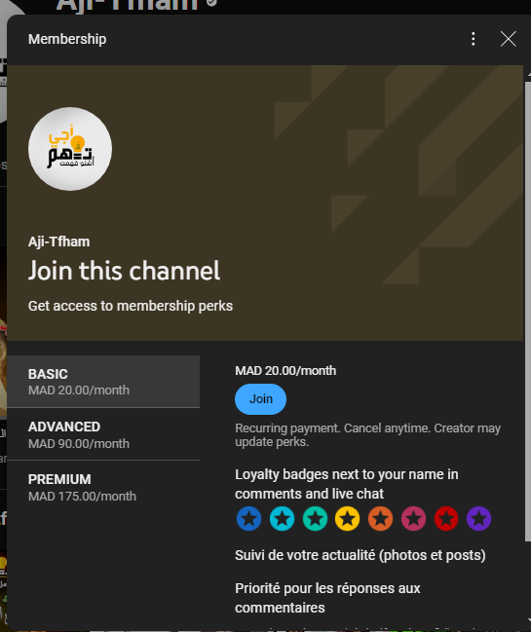Click the purple star loyalty badge
This screenshot has height=632, width=531.
click(478, 518)
